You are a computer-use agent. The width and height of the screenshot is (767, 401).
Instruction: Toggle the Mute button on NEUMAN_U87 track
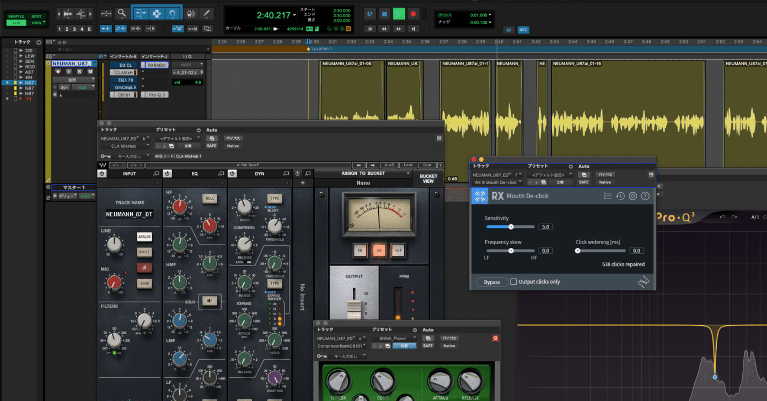[x=90, y=71]
